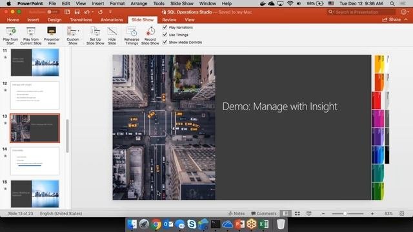Start Rehearse Timings
413x232 pixels.
[x=132, y=35]
